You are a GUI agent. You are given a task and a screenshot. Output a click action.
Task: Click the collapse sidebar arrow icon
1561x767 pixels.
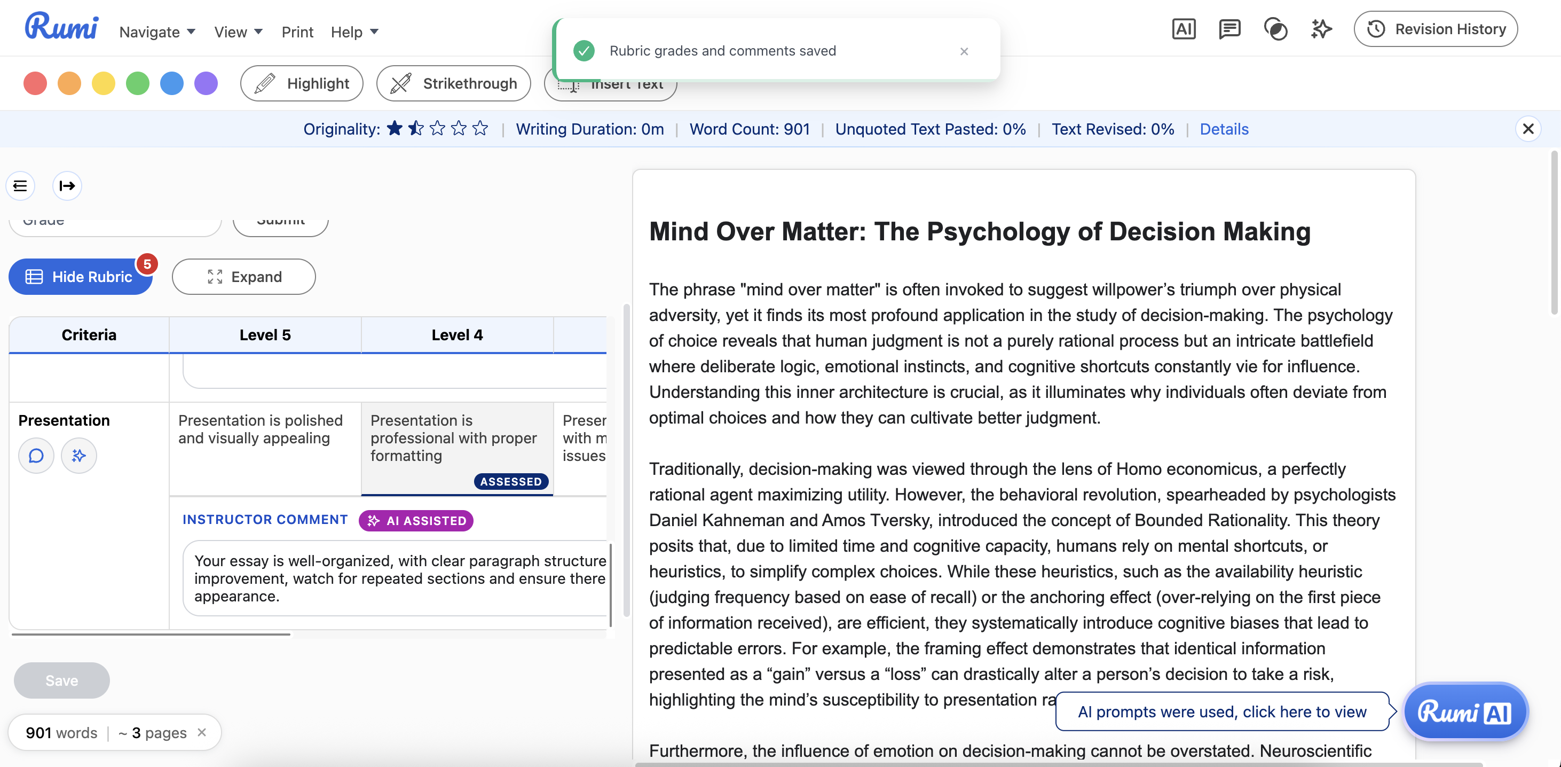coord(67,185)
